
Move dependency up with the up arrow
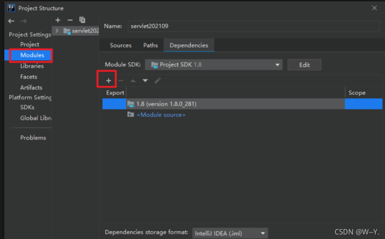pos(133,80)
